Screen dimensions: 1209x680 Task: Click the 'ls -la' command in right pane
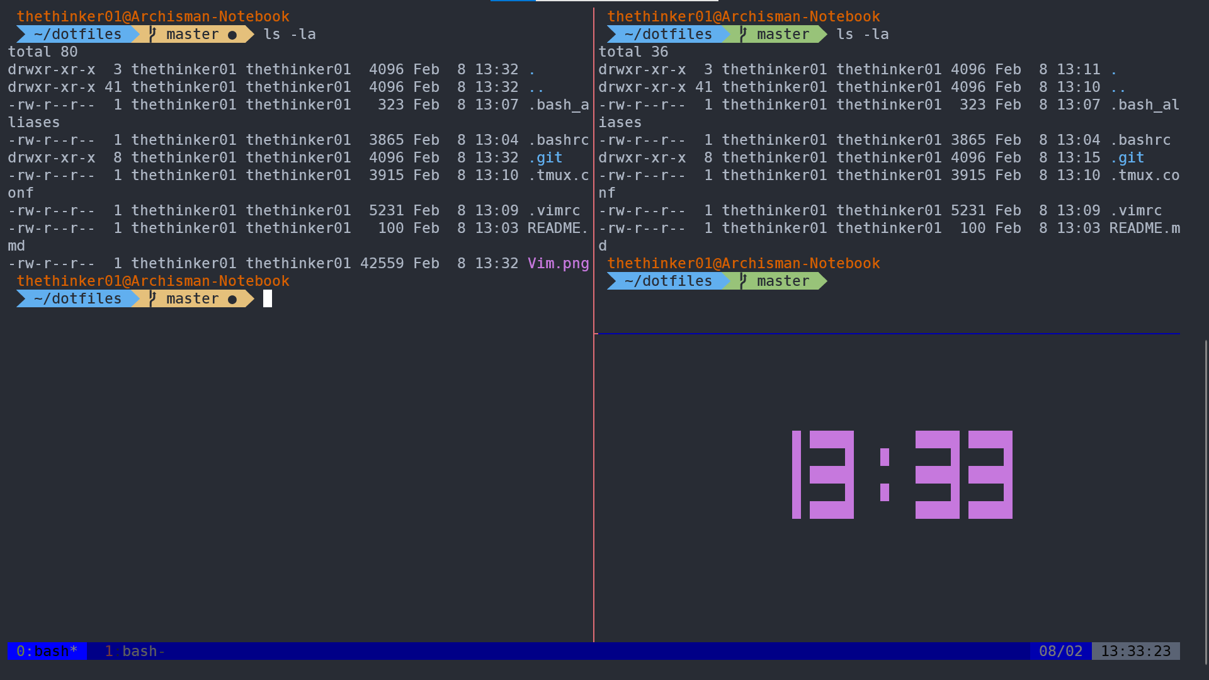point(863,34)
